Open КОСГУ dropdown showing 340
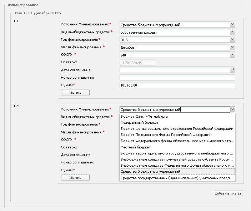The height and width of the screenshot is (211, 251). pyautogui.click(x=232, y=55)
